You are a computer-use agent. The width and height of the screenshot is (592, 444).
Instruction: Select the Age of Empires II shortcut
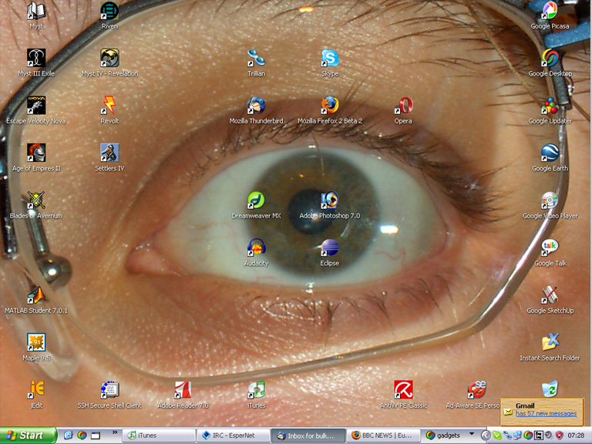(x=36, y=158)
